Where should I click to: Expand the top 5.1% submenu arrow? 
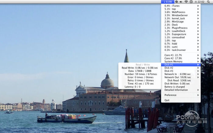coord(198,9)
